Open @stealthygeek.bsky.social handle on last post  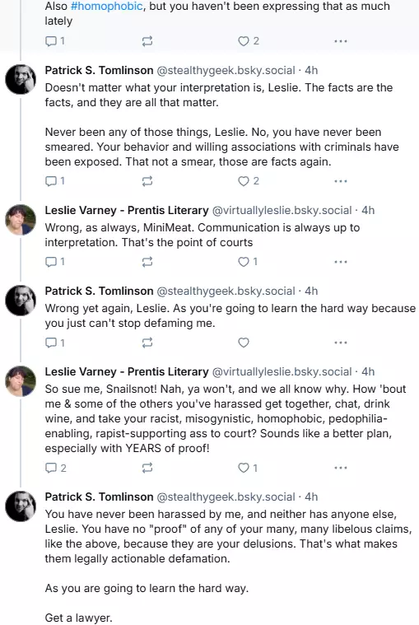(226, 497)
